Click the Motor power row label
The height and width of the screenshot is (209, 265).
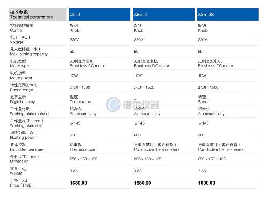pyautogui.click(x=21, y=75)
